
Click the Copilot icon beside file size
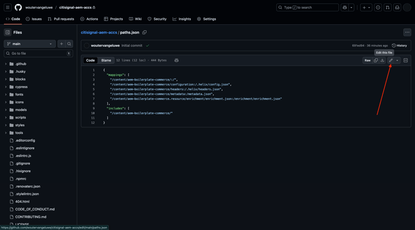coord(177,61)
